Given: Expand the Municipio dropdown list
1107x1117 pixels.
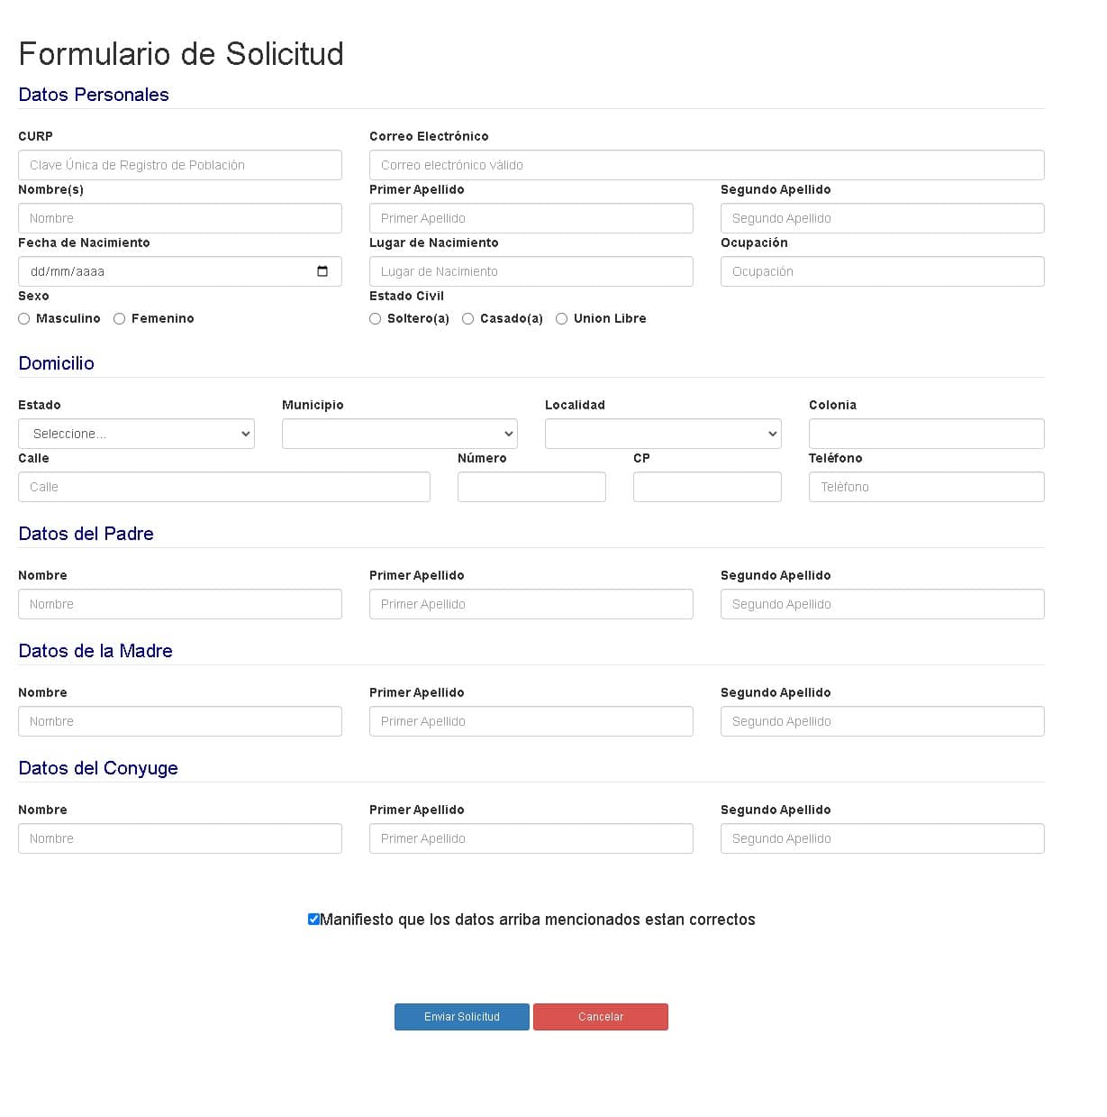Looking at the screenshot, I should coord(399,434).
